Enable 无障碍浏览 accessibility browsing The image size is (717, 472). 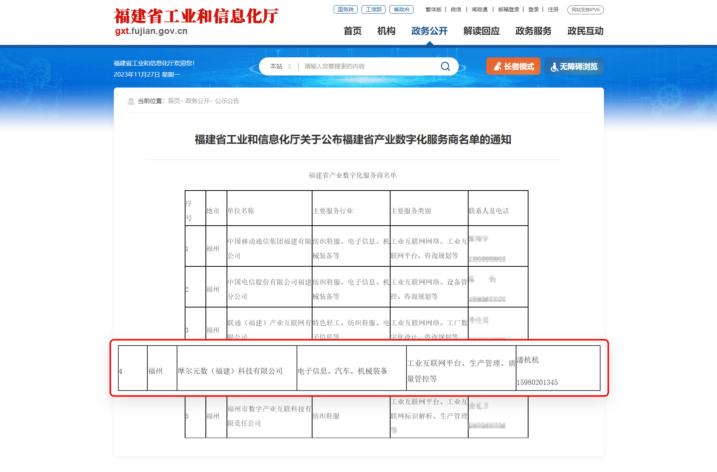(x=574, y=66)
